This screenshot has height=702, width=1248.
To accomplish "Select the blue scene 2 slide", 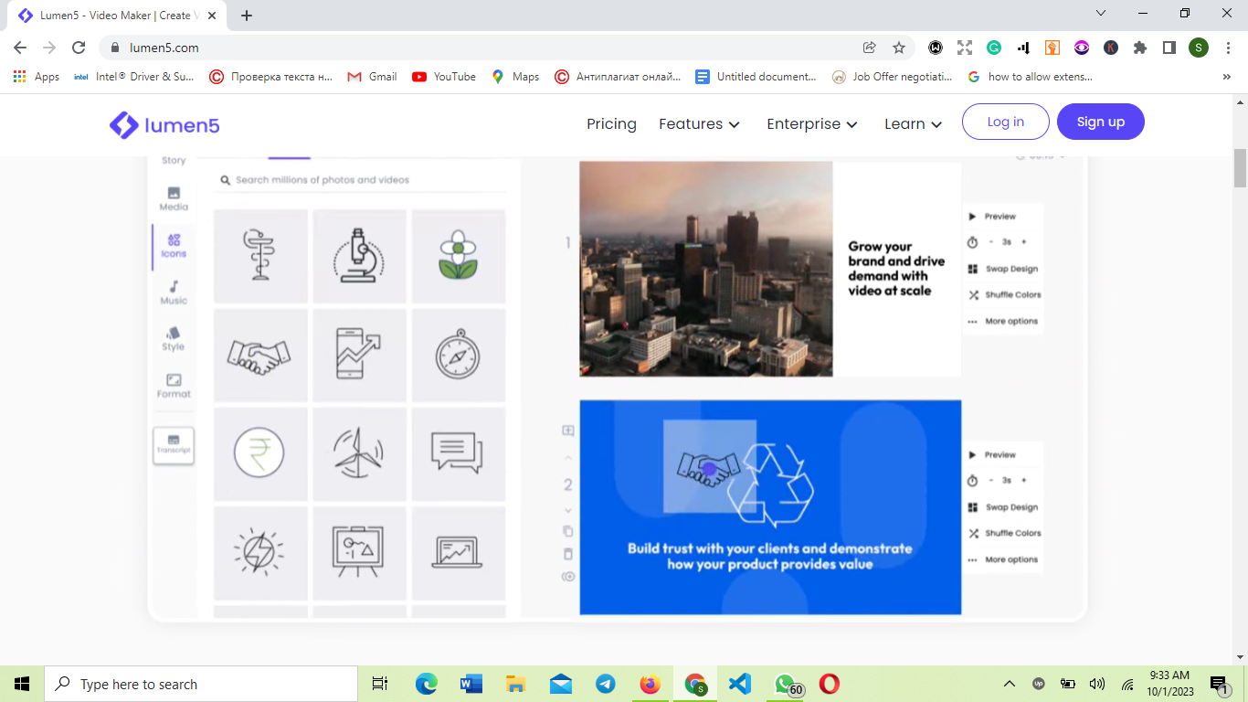I will pos(770,507).
